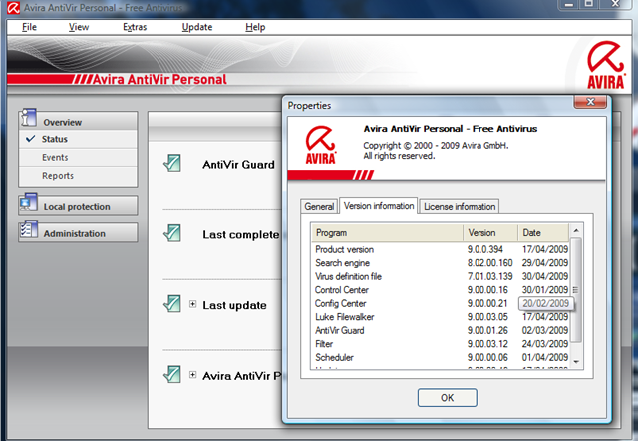The height and width of the screenshot is (441, 638).
Task: Click the version list scrollbar thumb
Action: coord(576,290)
